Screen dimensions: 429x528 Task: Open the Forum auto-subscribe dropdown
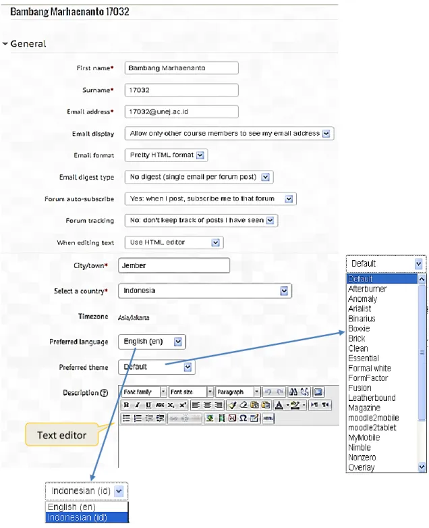[210, 199]
